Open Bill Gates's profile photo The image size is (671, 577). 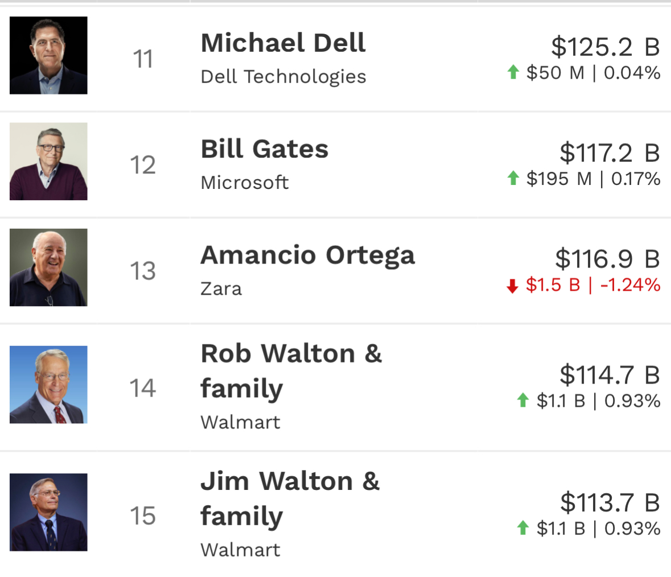pos(48,161)
